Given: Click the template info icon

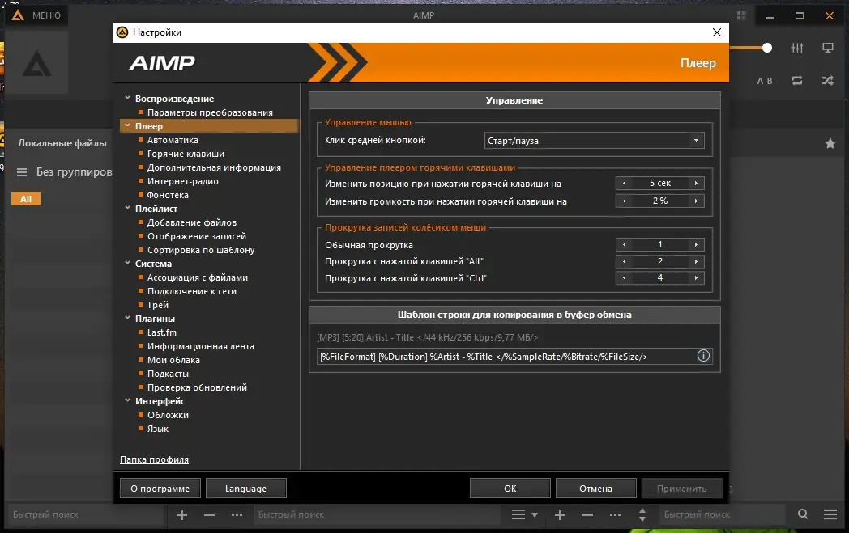Looking at the screenshot, I should [703, 355].
